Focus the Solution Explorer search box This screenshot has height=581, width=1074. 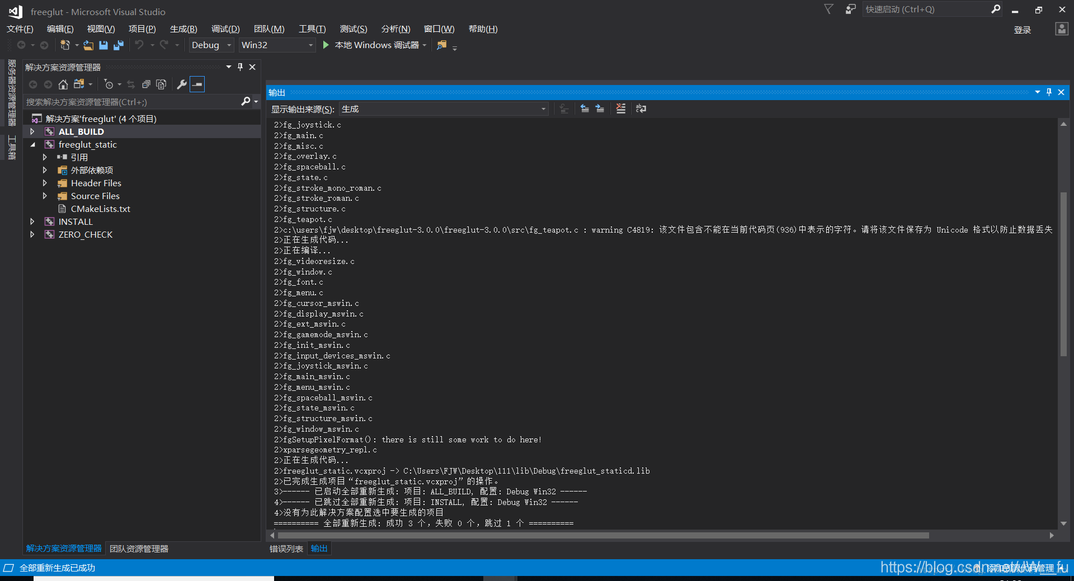133,102
